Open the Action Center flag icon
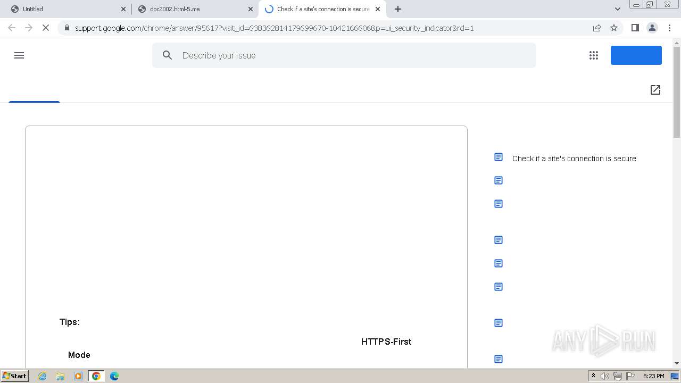Screen dimensions: 681x383 pyautogui.click(x=630, y=376)
